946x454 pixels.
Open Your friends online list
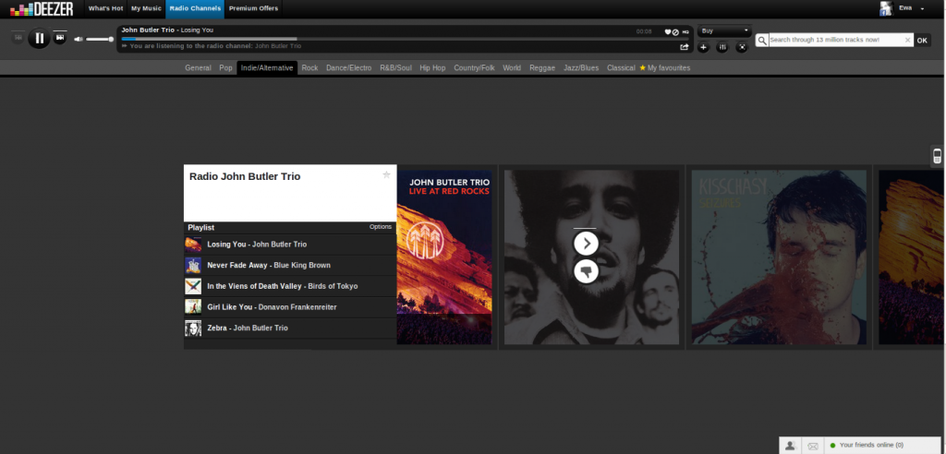click(871, 445)
